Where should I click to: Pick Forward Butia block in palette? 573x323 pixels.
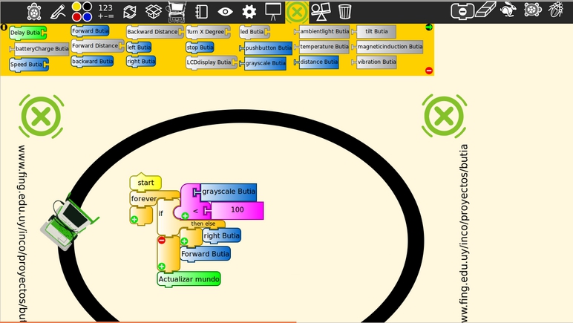90,31
